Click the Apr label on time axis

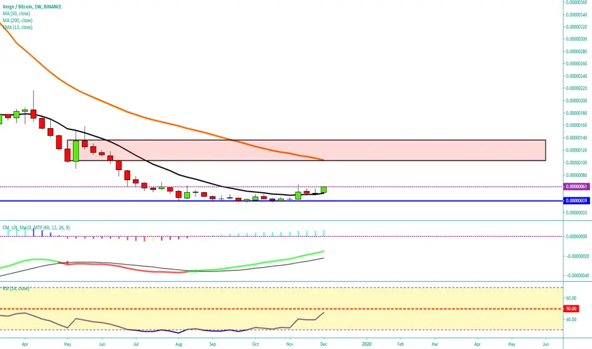25,344
